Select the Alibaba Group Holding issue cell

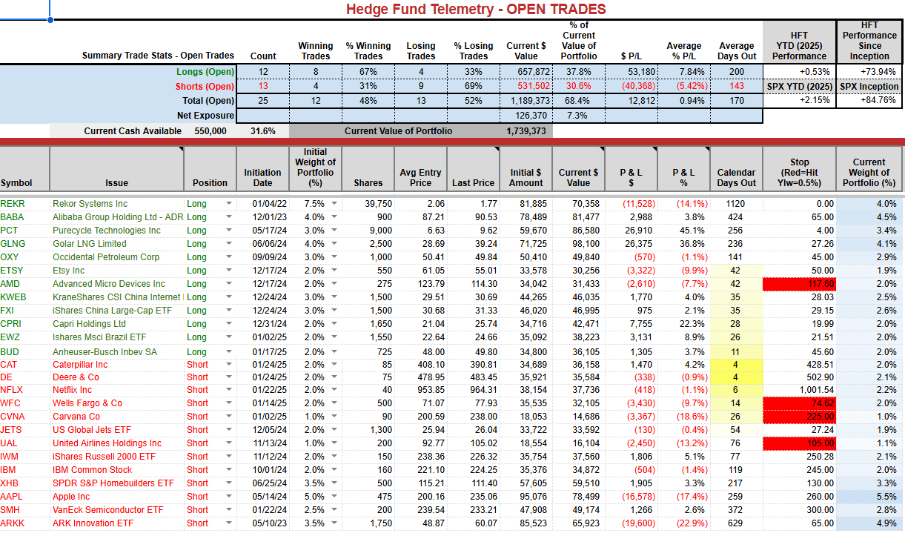[116, 217]
